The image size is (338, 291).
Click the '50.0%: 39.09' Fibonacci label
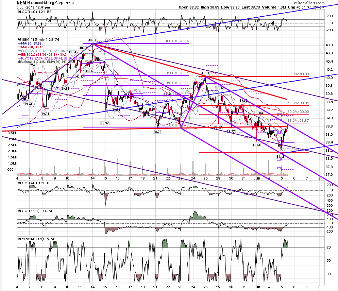point(298,112)
